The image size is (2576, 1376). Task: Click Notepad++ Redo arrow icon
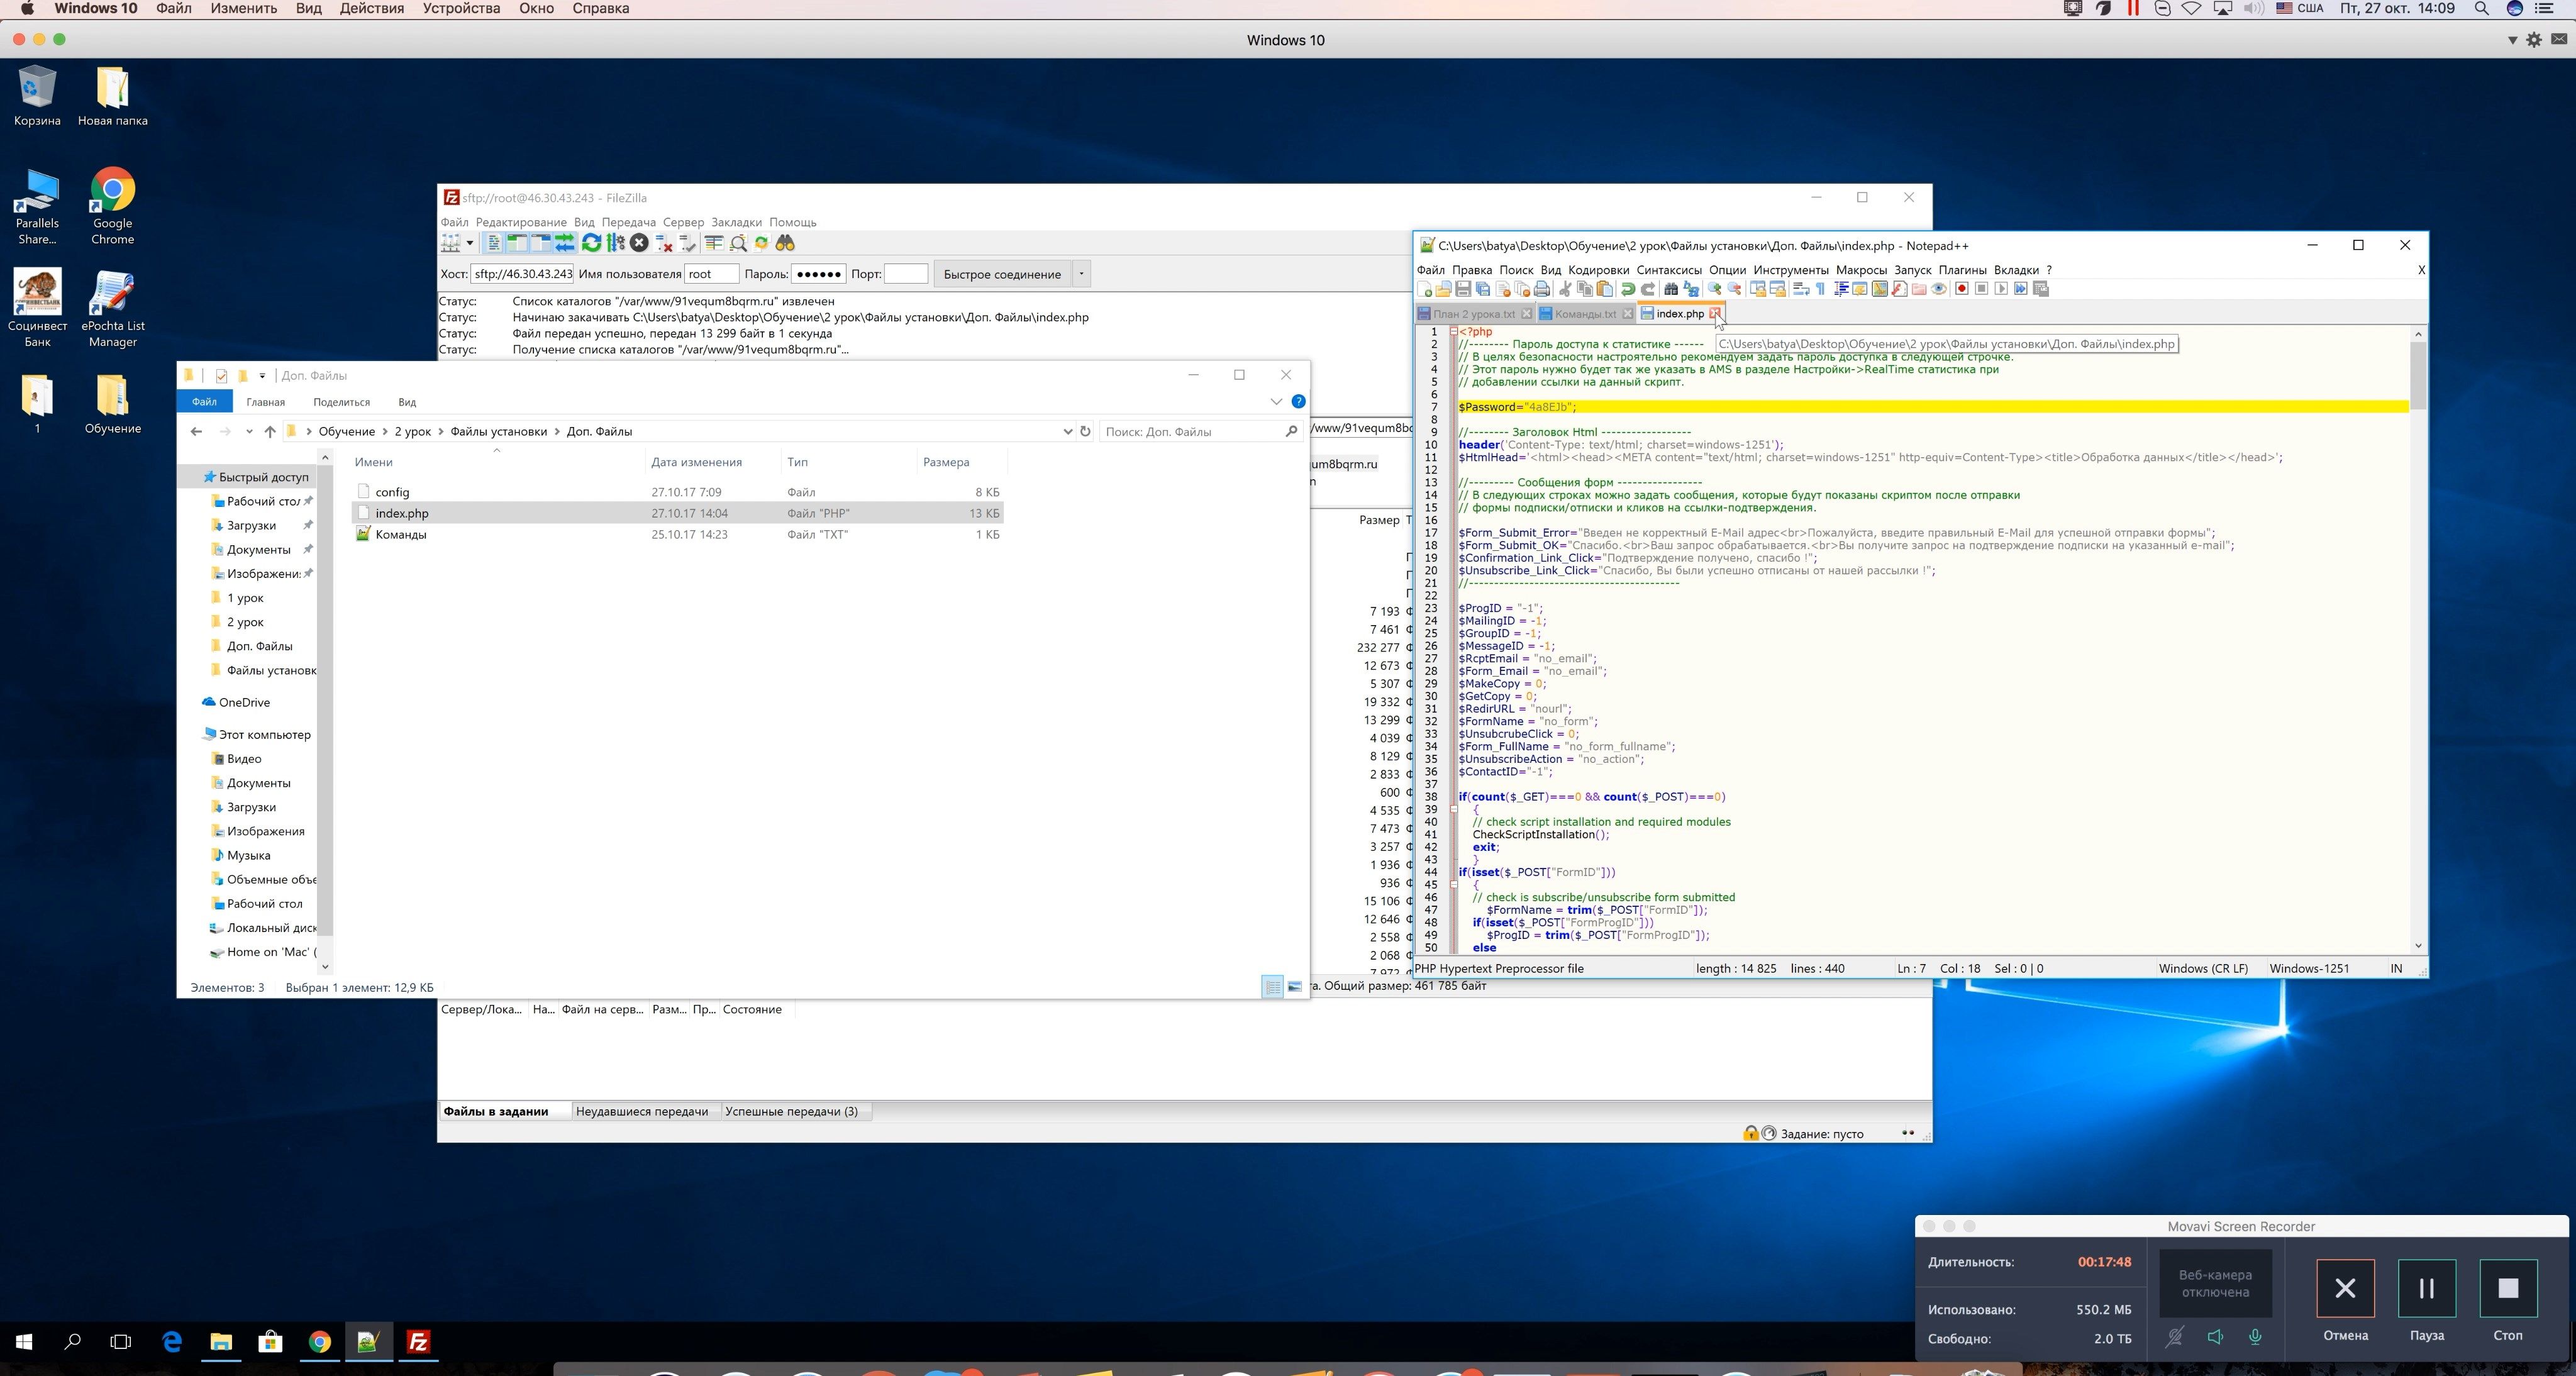pyautogui.click(x=1648, y=290)
